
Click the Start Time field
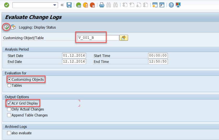point(158,55)
